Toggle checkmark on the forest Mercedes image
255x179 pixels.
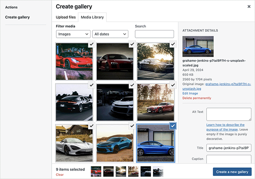(173, 85)
